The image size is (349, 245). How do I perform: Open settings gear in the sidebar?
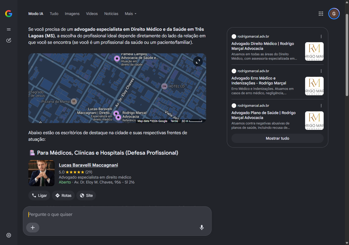[9, 235]
